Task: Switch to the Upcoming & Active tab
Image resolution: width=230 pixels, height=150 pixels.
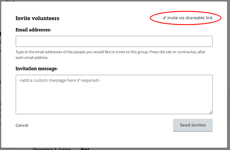Action: pos(52,149)
